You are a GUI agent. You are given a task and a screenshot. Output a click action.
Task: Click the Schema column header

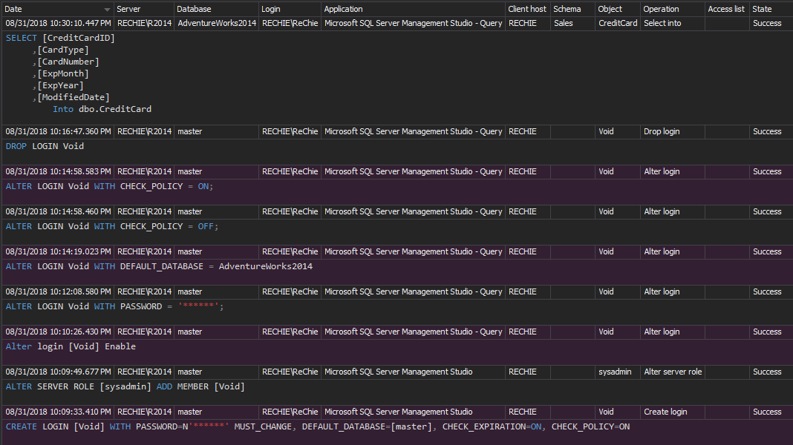[x=567, y=9]
